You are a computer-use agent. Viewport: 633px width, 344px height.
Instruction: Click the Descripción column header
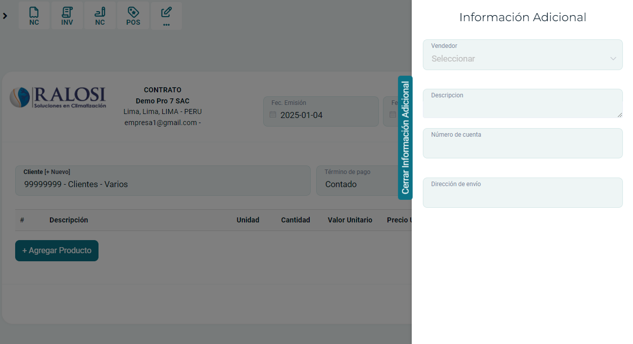click(x=69, y=220)
